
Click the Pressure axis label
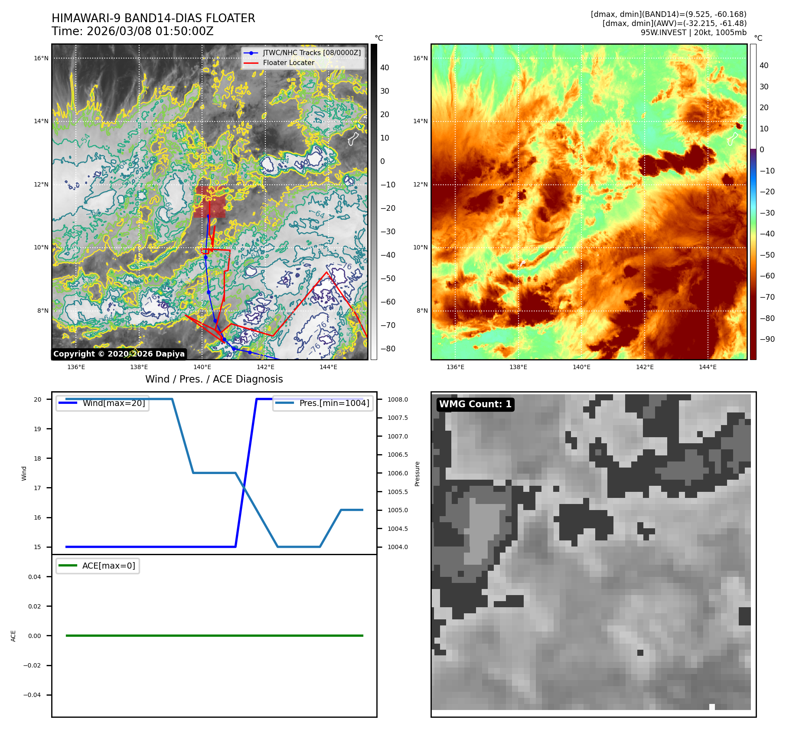pyautogui.click(x=417, y=474)
